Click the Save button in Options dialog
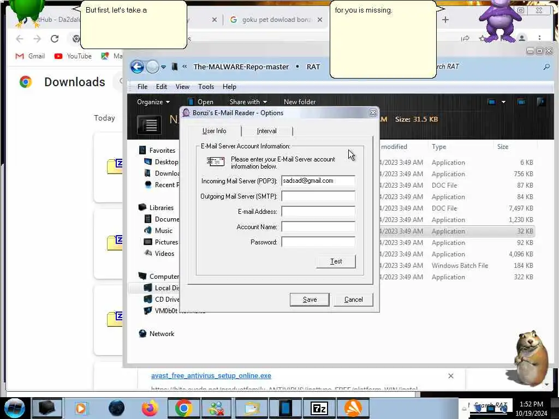This screenshot has width=559, height=419. click(310, 300)
